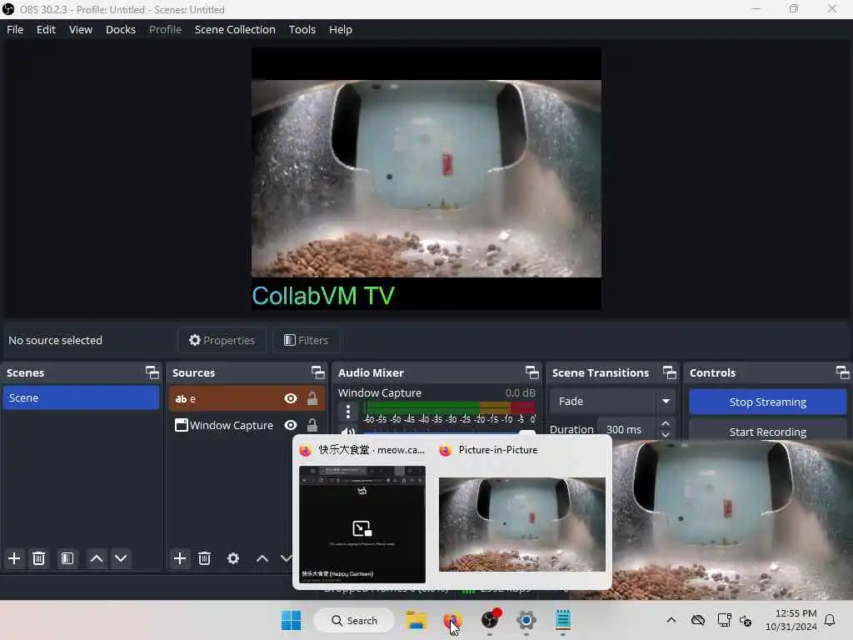This screenshot has height=640, width=853.
Task: Select the 'e' text source row
Action: [x=247, y=398]
